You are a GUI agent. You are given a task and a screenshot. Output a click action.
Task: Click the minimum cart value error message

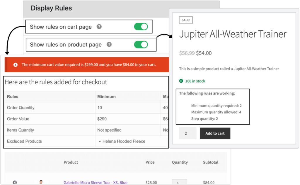89,65
